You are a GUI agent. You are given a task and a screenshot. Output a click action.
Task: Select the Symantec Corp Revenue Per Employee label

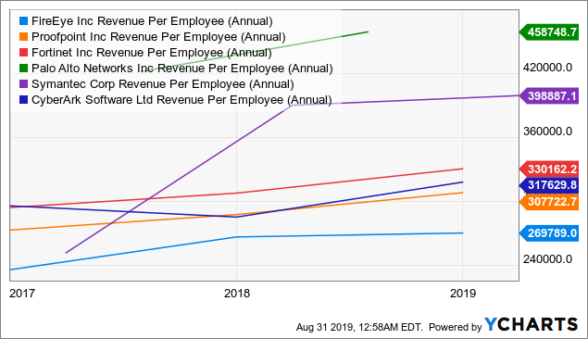tap(163, 84)
